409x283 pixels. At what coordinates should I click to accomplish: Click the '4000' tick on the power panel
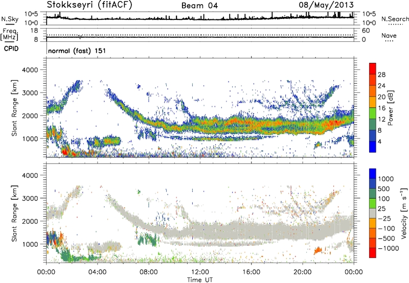coord(30,70)
